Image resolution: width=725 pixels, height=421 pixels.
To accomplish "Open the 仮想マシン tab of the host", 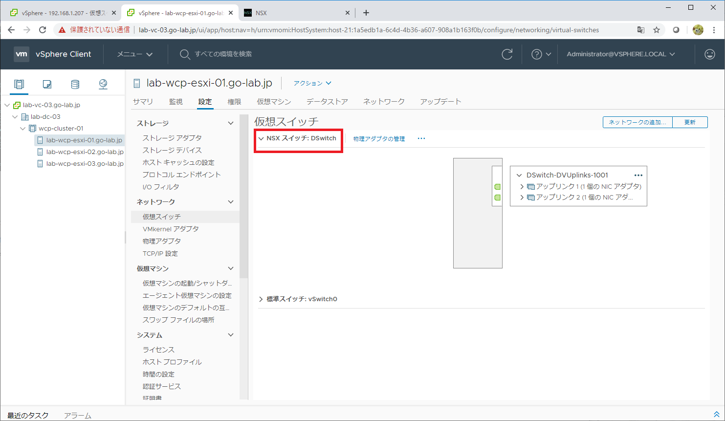I will click(274, 102).
